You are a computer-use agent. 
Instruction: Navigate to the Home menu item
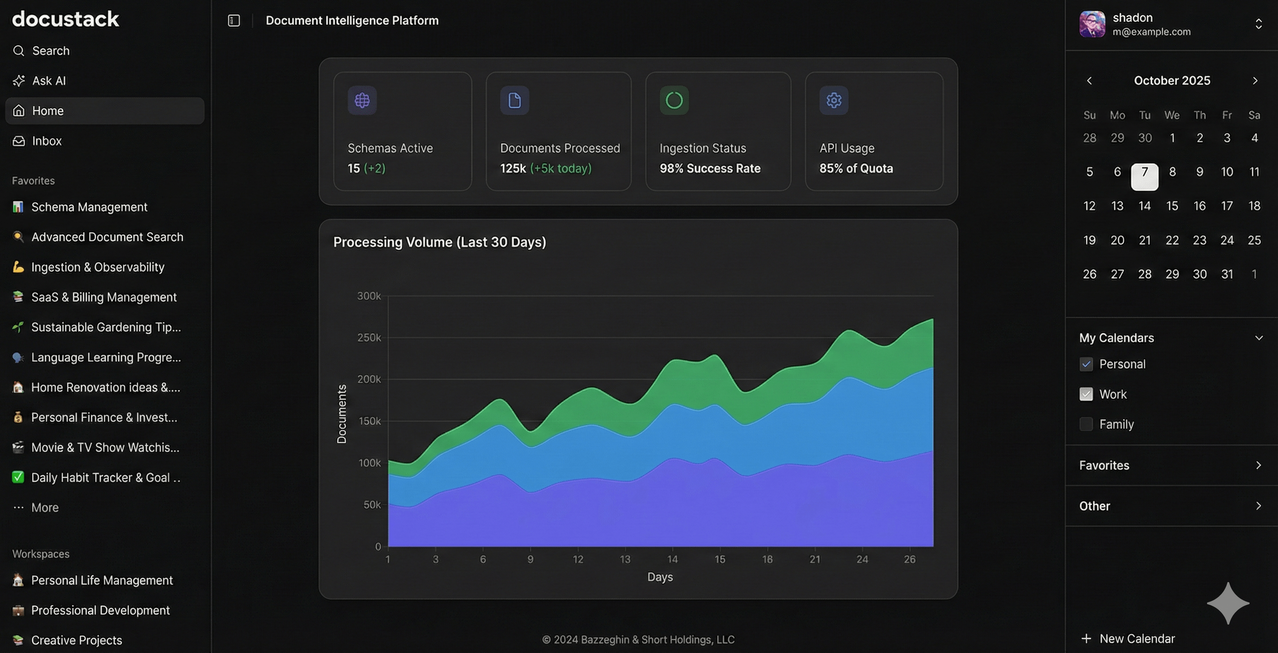(47, 110)
